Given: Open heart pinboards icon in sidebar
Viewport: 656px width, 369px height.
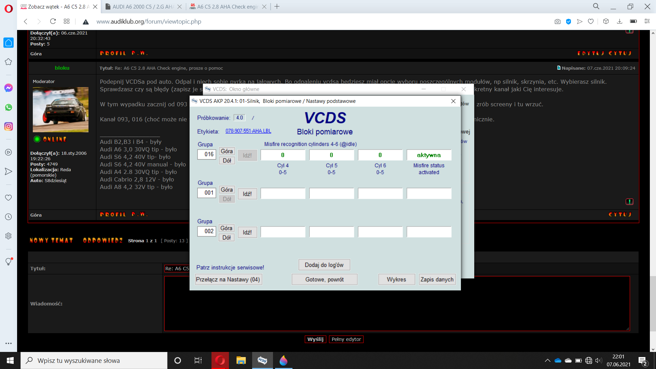Looking at the screenshot, I should pos(9,197).
